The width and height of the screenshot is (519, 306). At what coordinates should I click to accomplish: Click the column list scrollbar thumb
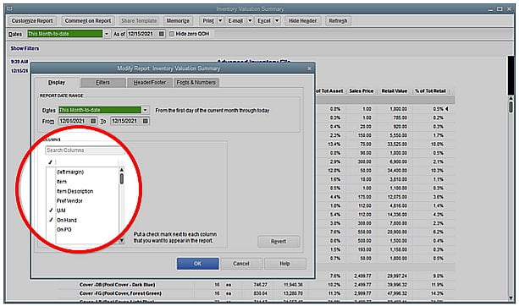(122, 178)
